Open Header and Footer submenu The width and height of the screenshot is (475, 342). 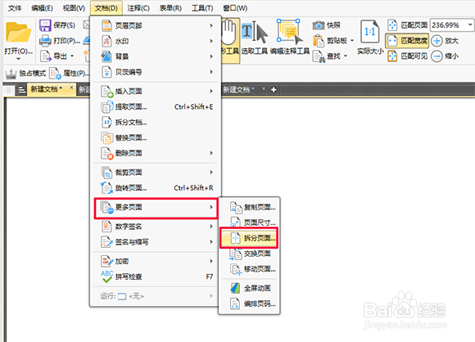[156, 25]
